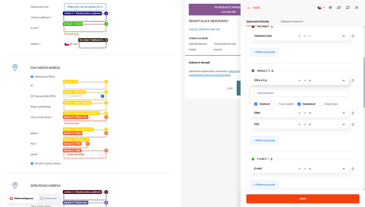This screenshot has width=365, height=207.
Task: Click the Název společnosti input field
Action: (85, 107)
